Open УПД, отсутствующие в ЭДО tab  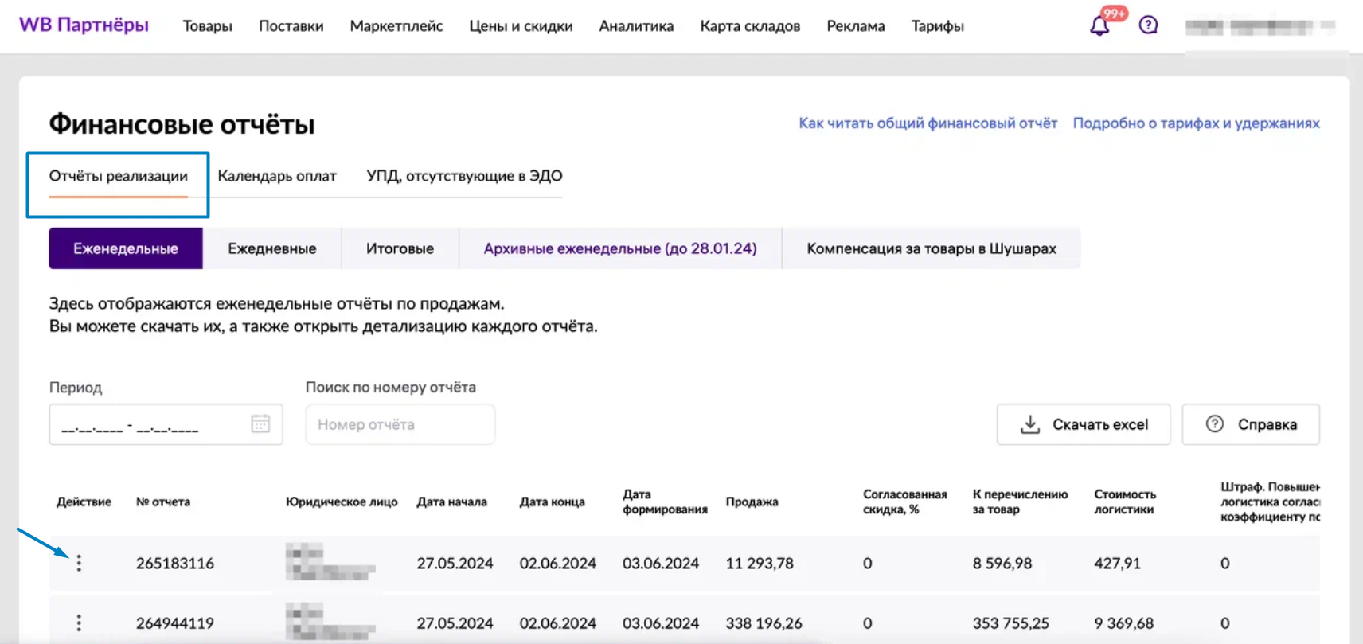coord(464,176)
